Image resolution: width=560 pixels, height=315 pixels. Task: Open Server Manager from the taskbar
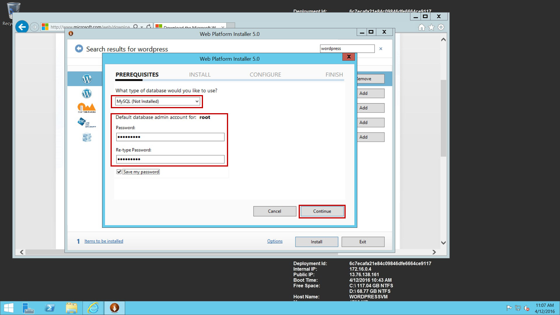28,308
